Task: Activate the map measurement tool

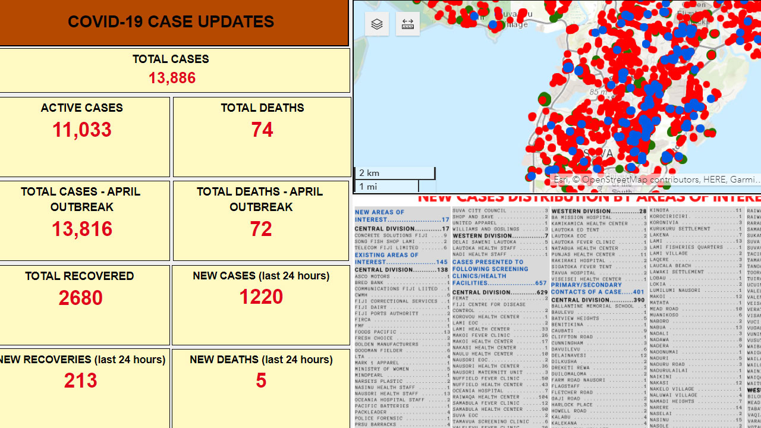Action: pyautogui.click(x=408, y=24)
